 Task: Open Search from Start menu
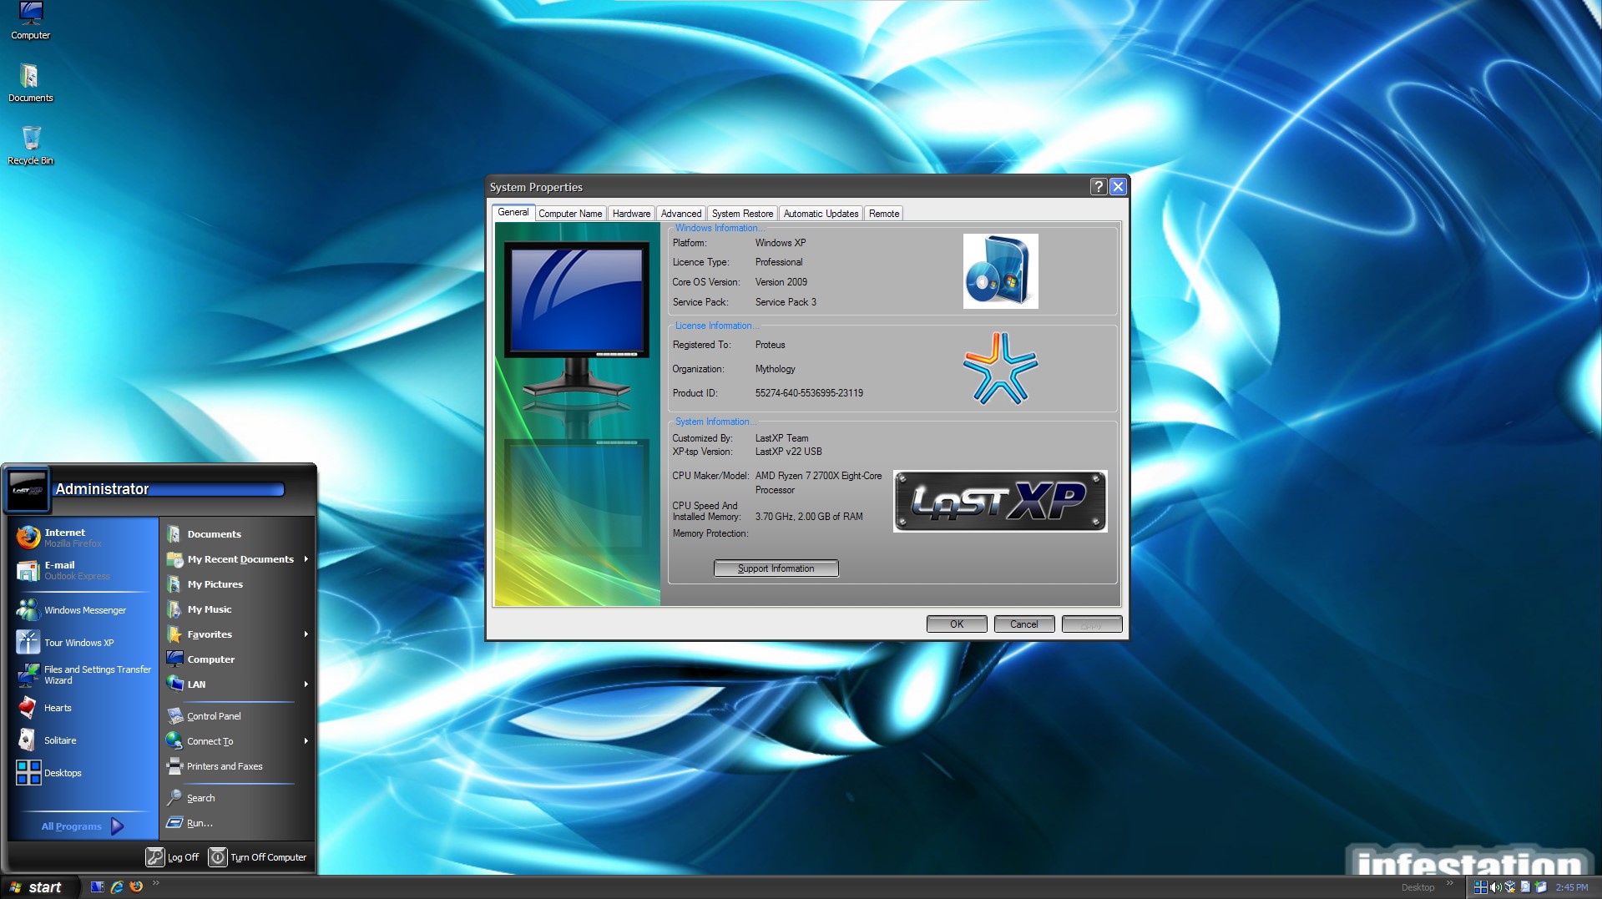[x=237, y=798]
